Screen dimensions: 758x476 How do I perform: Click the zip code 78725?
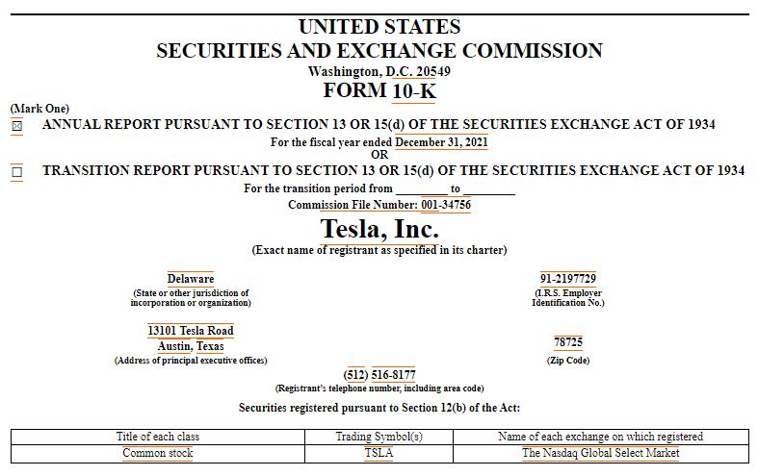pyautogui.click(x=568, y=342)
